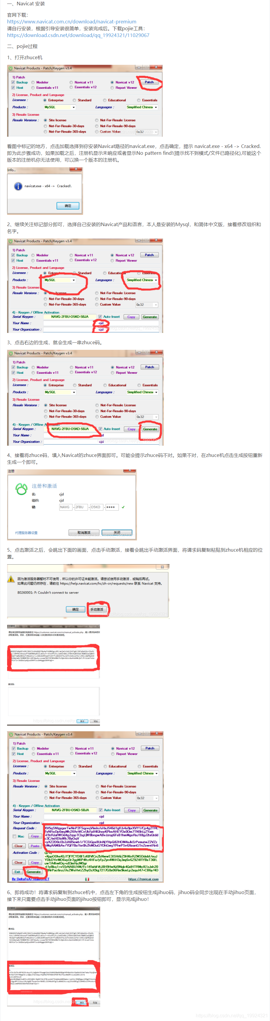Click Clear next to the Paste button

(x=19, y=846)
